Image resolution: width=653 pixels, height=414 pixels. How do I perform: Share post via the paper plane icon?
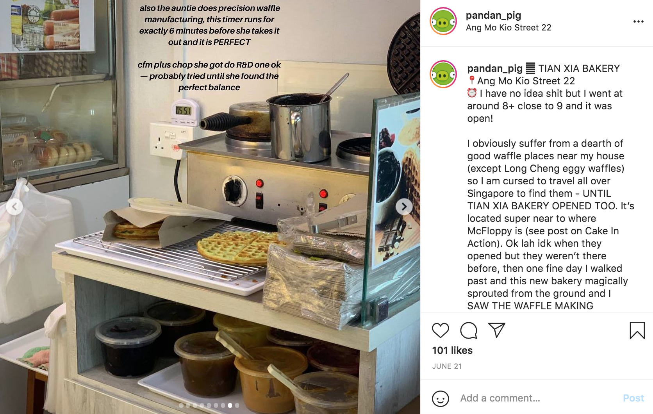coord(497,330)
